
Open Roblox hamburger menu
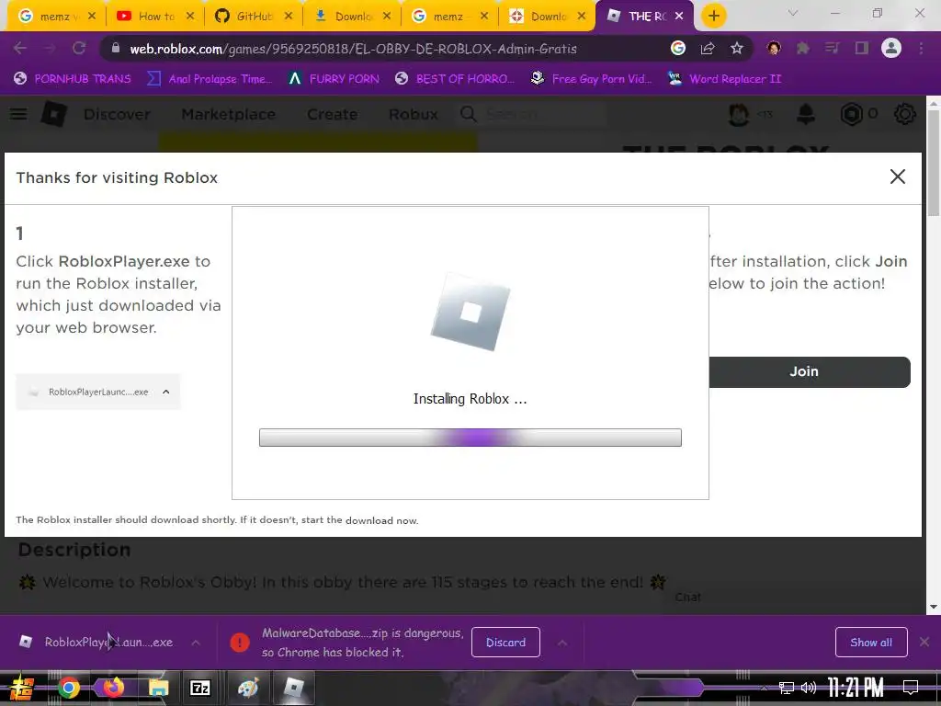click(x=18, y=114)
